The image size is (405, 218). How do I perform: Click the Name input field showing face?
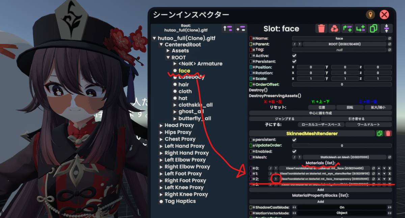point(339,38)
